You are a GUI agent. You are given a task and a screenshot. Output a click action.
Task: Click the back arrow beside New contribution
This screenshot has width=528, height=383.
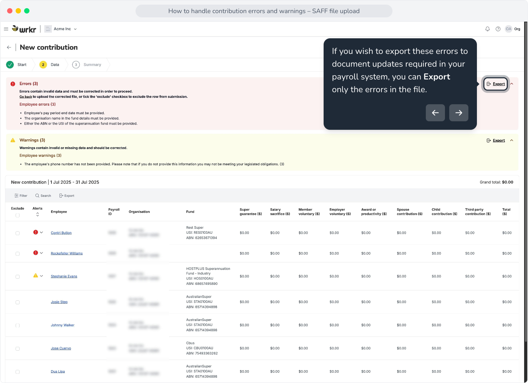click(9, 47)
